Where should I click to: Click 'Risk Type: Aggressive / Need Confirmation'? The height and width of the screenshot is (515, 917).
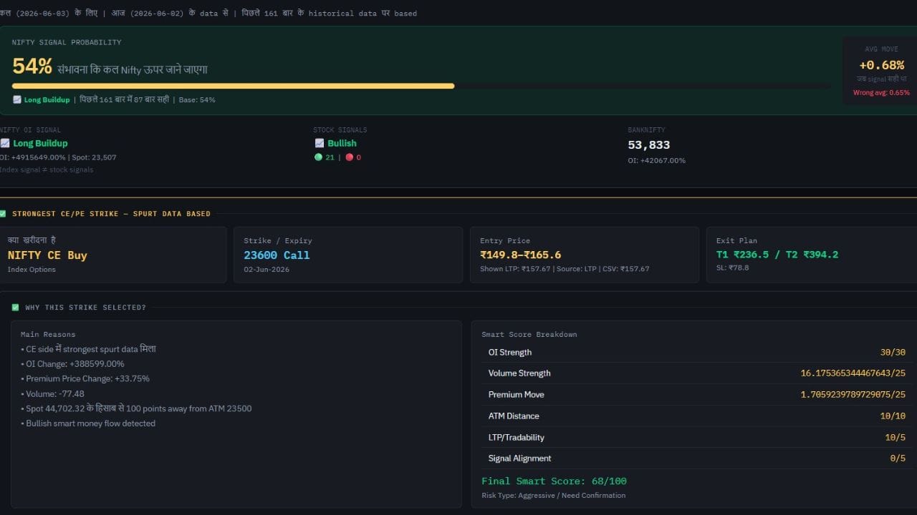[553, 495]
